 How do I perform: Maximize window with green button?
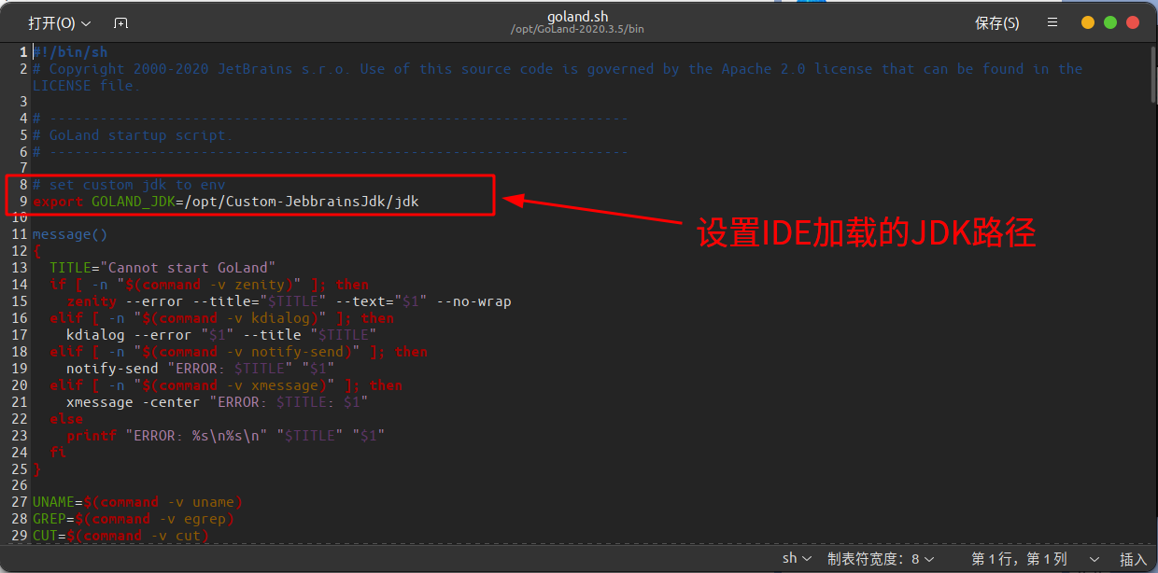[1110, 22]
